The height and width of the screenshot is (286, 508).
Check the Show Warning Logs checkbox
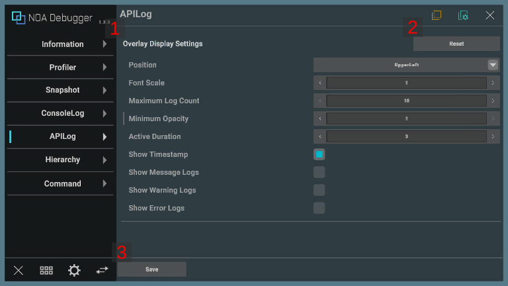tap(319, 190)
